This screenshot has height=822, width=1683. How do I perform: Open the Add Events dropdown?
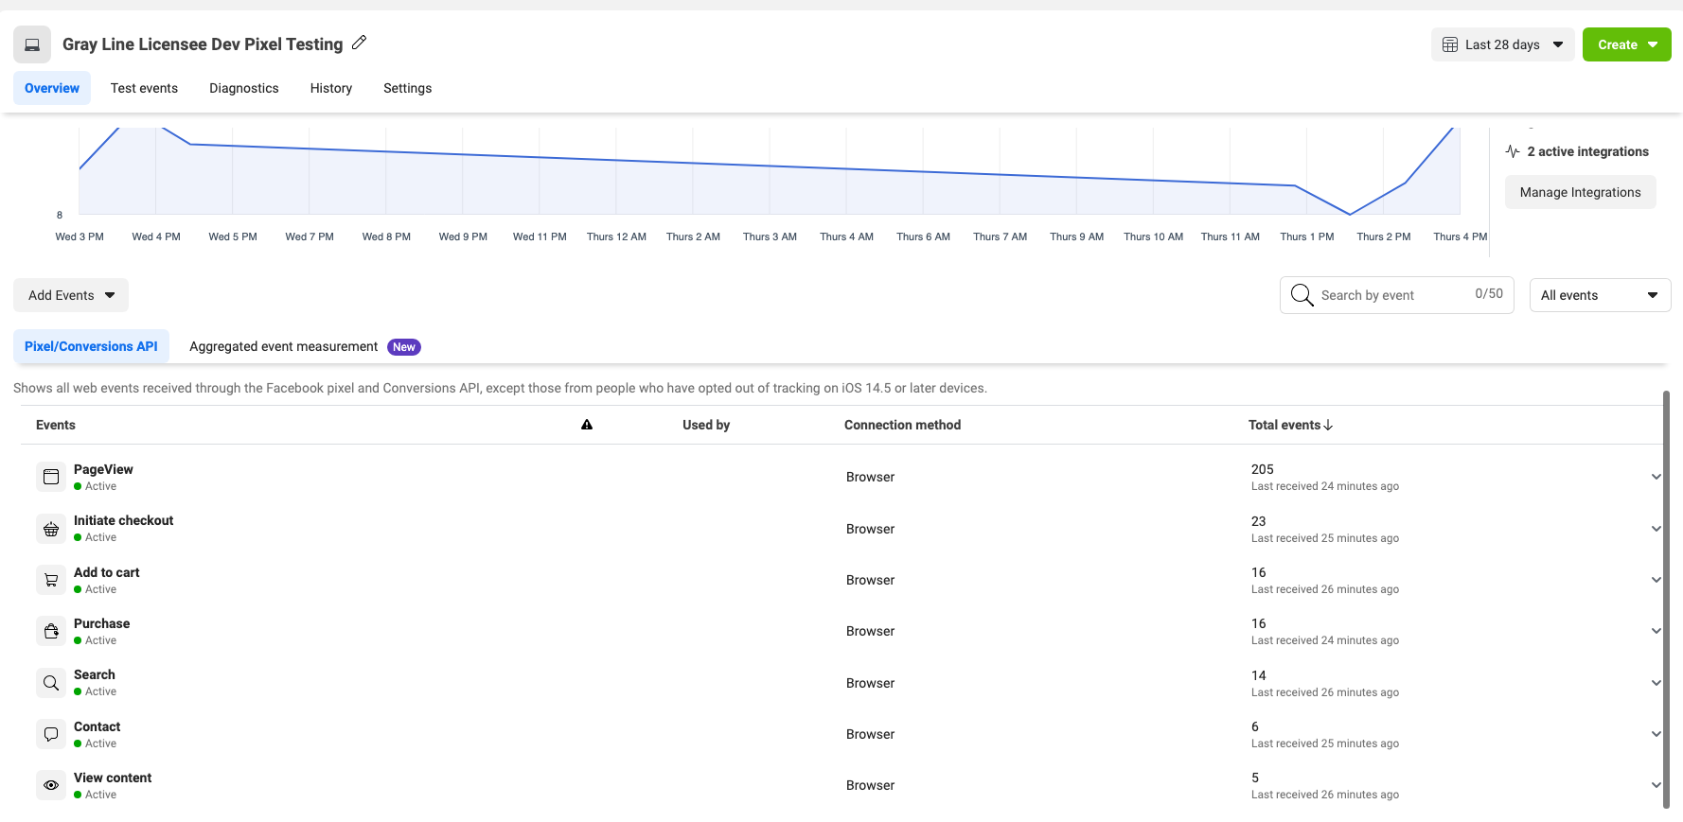coord(71,295)
